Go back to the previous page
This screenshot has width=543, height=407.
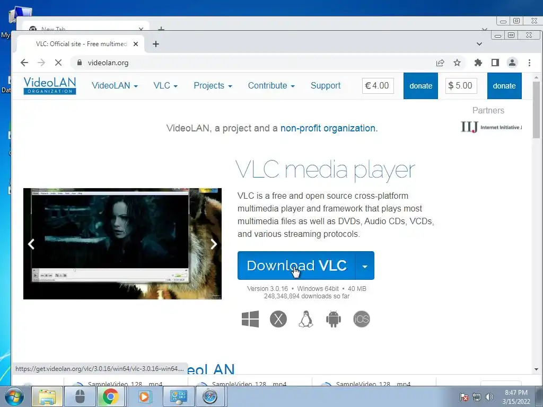point(24,63)
